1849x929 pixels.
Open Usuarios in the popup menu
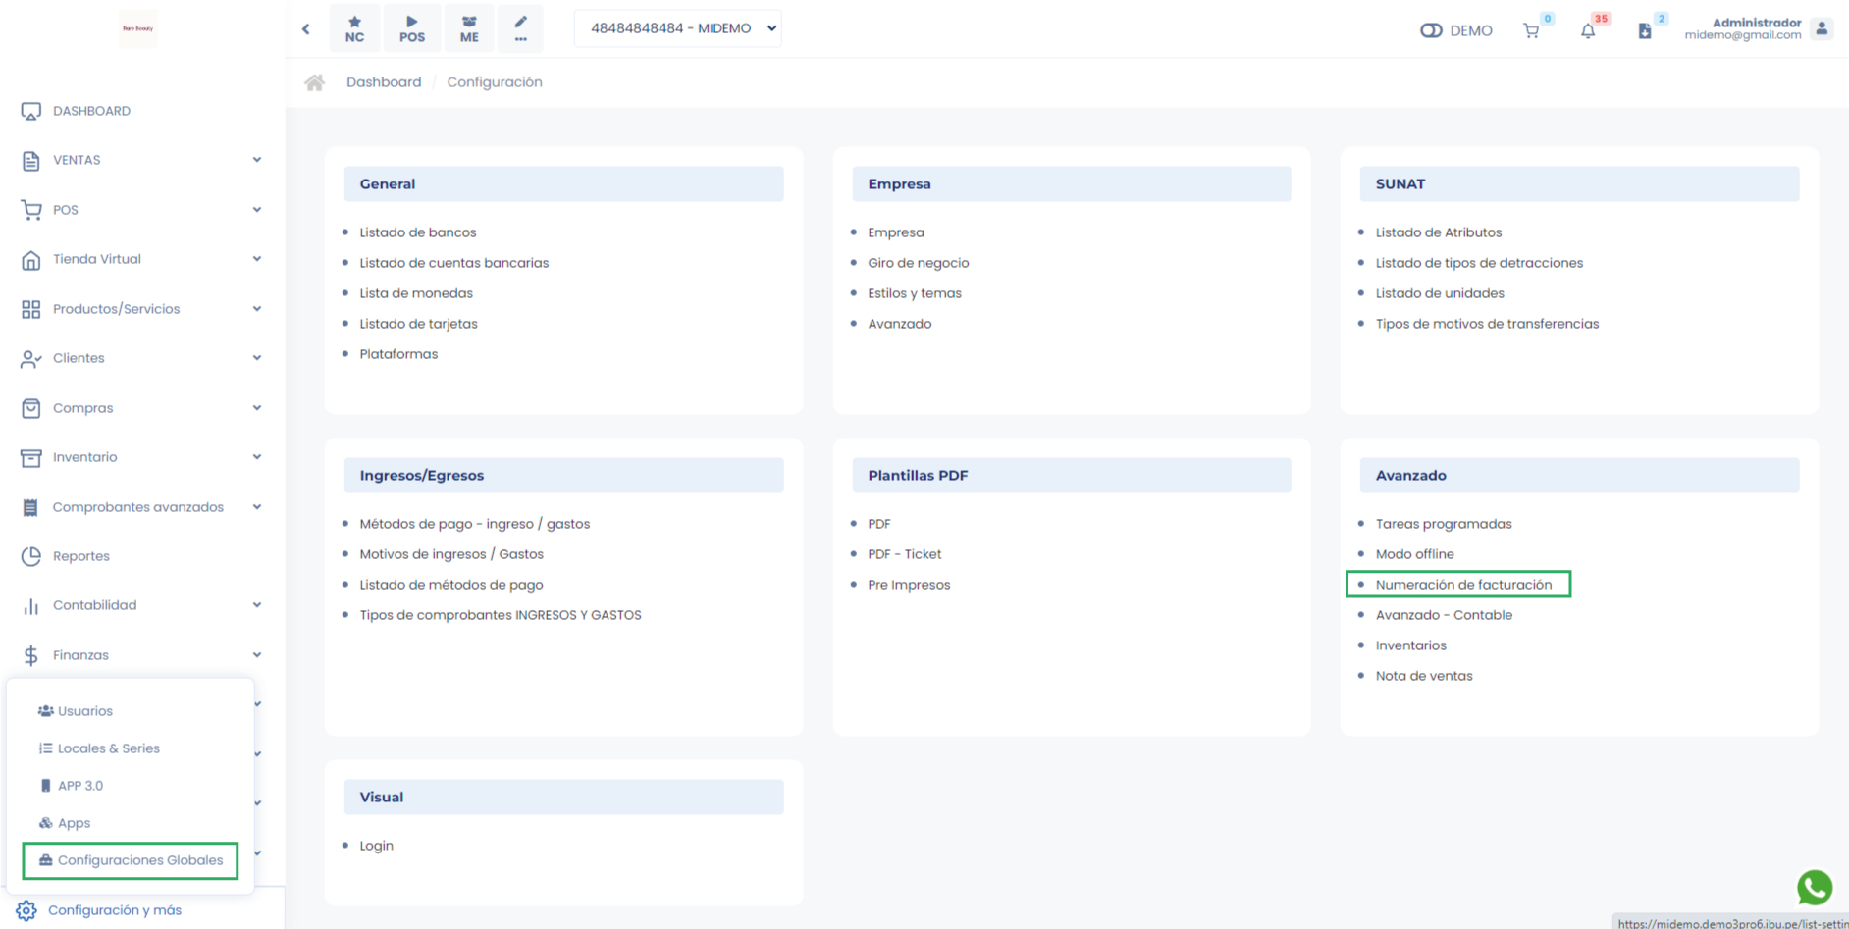click(x=84, y=711)
